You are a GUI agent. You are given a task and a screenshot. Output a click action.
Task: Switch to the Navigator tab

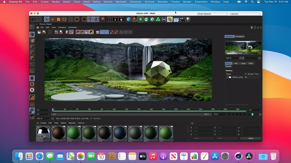click(229, 36)
